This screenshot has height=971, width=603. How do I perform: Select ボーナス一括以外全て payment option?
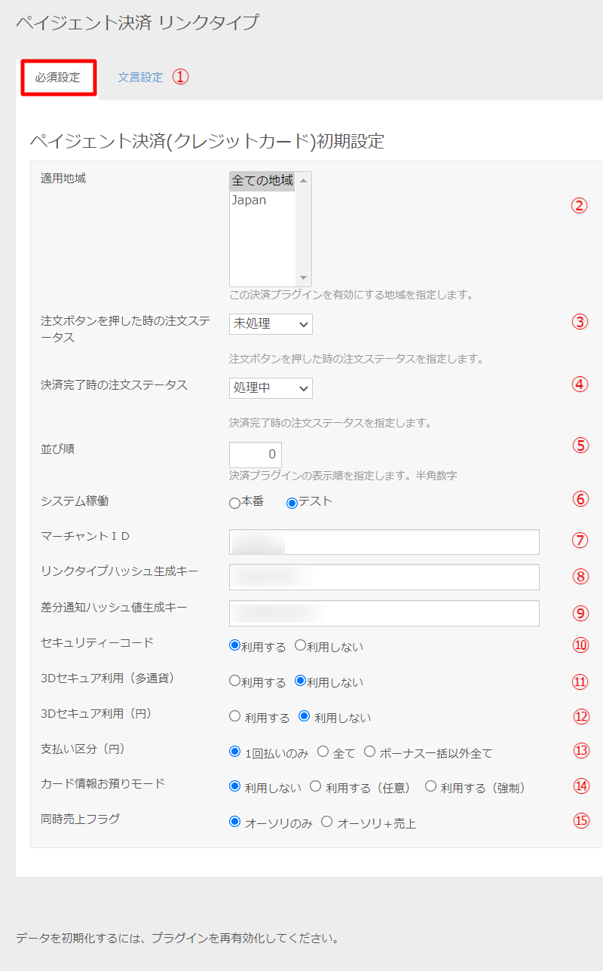point(369,752)
